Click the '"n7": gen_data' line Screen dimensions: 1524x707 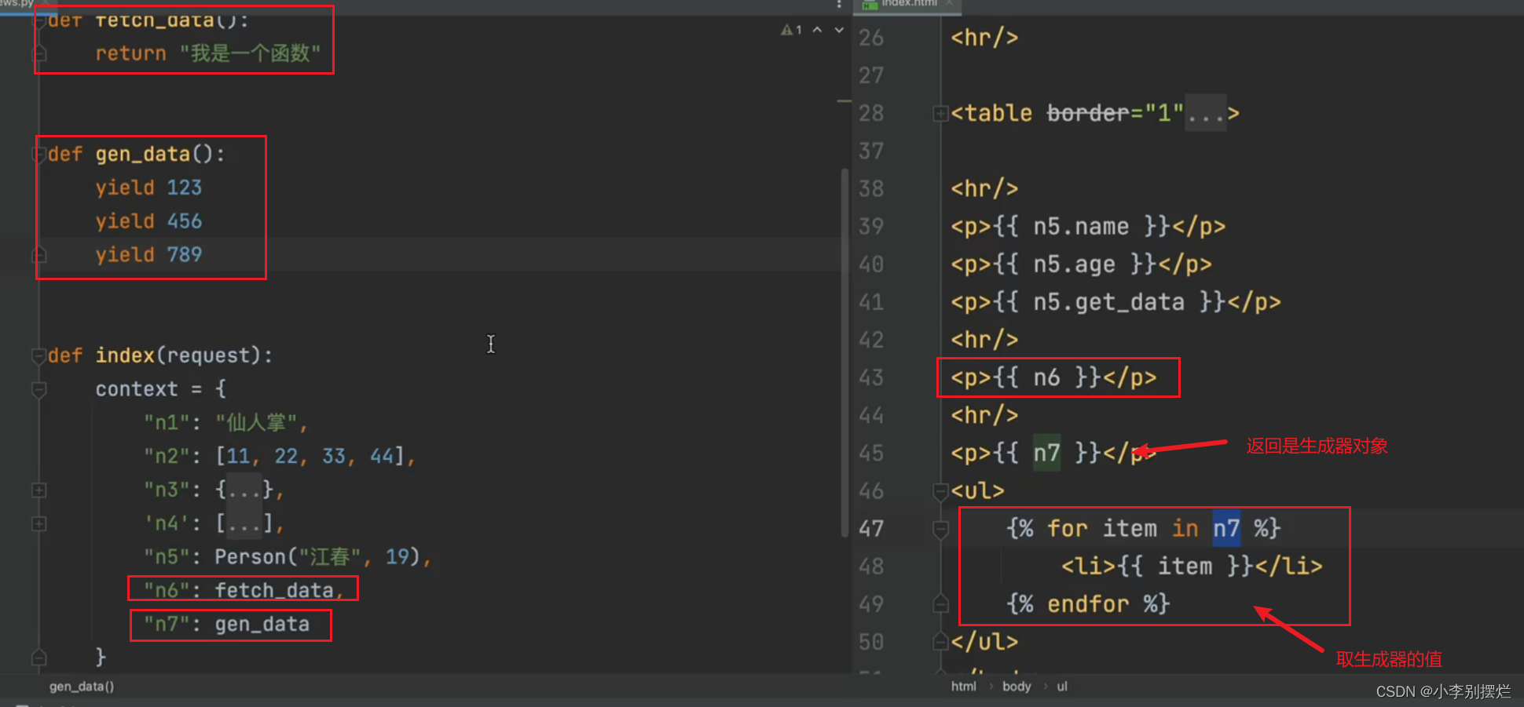click(226, 625)
